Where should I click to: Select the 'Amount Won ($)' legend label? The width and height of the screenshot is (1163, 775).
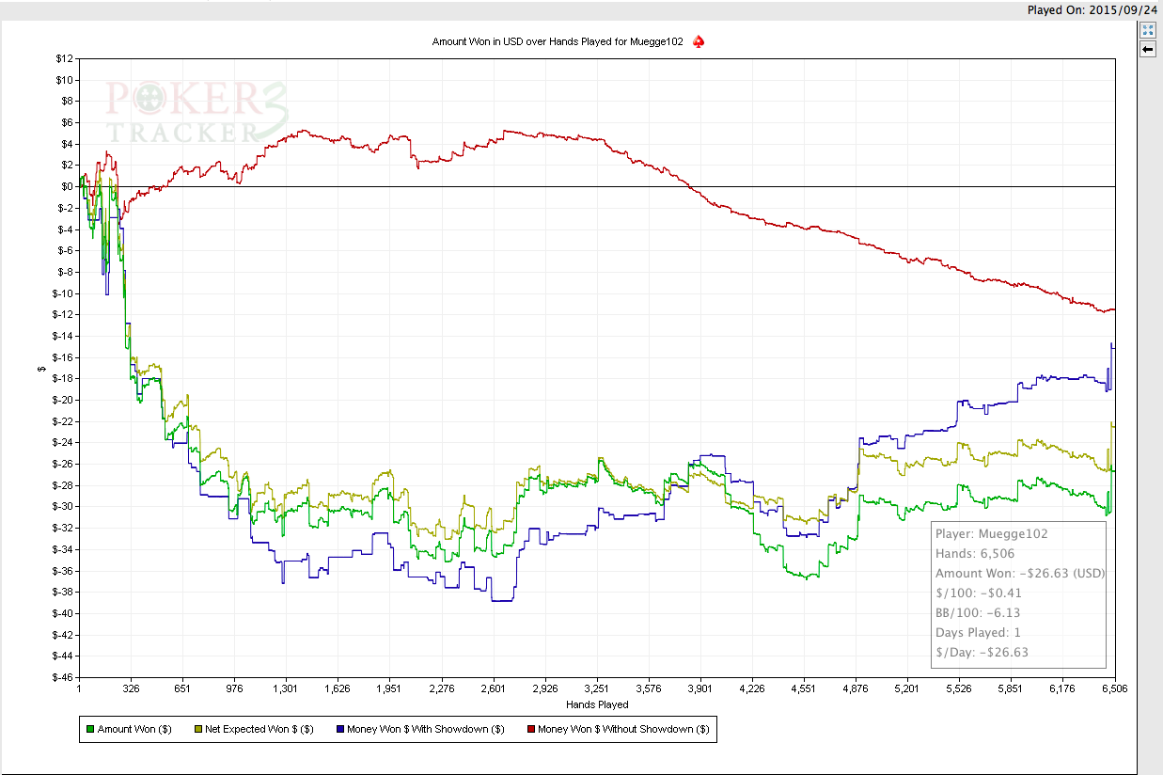[x=134, y=729]
